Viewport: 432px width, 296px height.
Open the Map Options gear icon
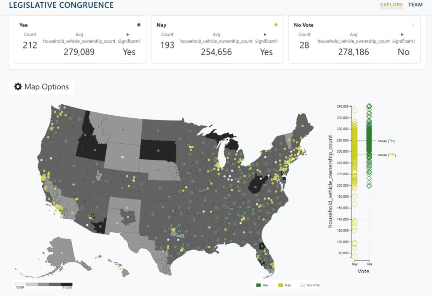click(18, 87)
